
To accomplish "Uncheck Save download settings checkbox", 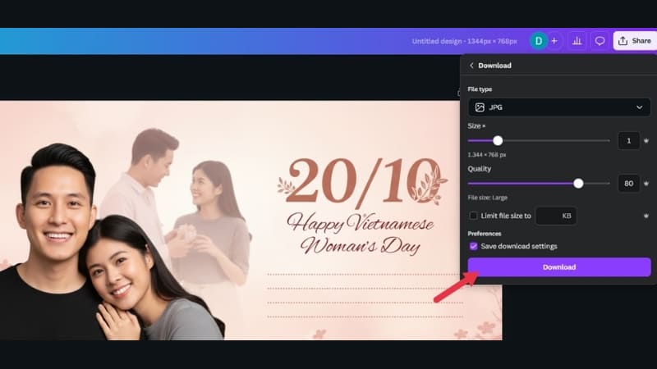I will (x=473, y=246).
